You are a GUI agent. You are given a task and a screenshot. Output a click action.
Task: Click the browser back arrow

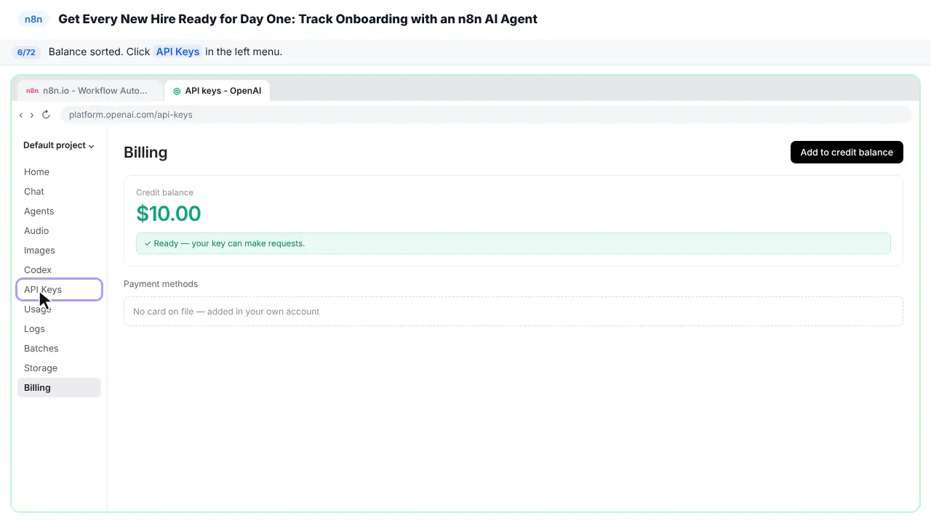[21, 115]
